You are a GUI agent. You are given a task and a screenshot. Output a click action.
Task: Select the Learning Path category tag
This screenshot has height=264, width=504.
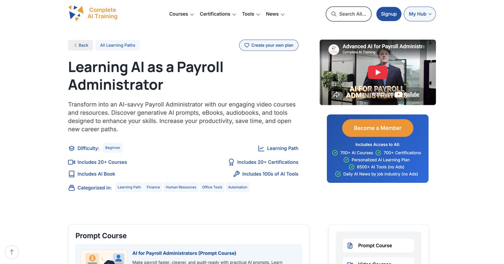(129, 187)
